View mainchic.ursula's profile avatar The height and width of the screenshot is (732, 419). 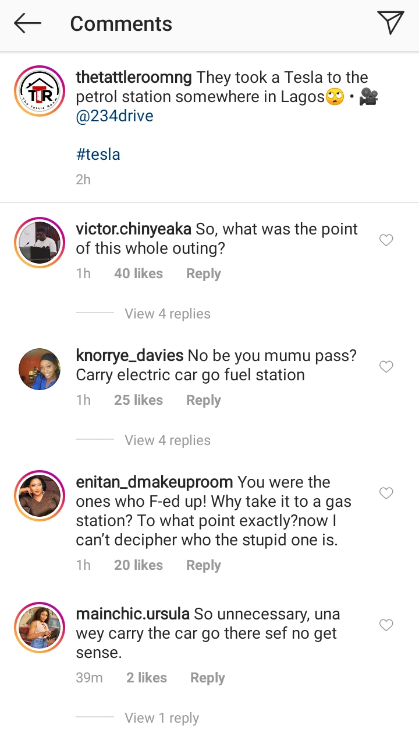tap(39, 628)
